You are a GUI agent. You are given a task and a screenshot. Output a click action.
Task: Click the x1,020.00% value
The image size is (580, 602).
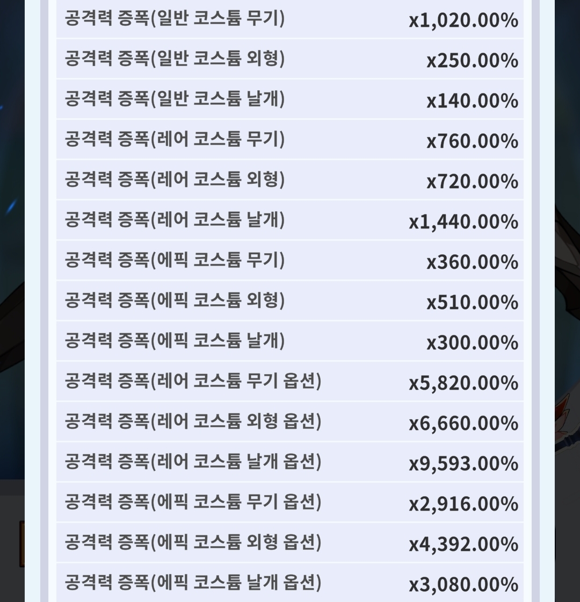pyautogui.click(x=463, y=20)
